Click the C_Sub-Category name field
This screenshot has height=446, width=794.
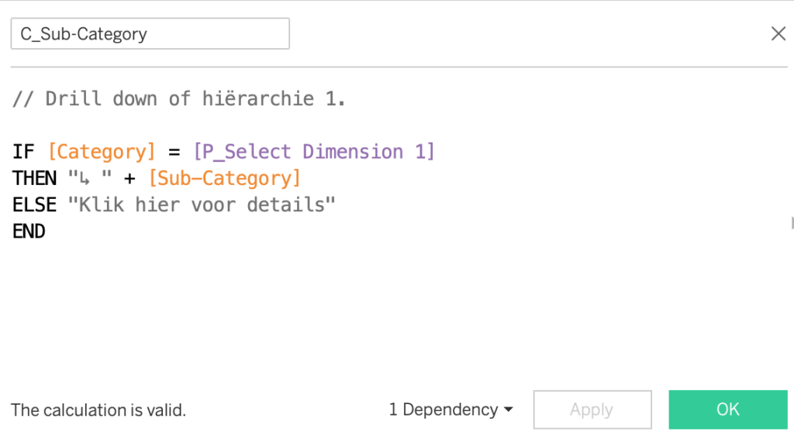click(x=150, y=34)
